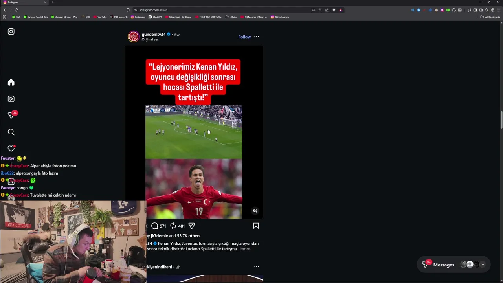Open Leo AI sparkle icon

[486, 10]
